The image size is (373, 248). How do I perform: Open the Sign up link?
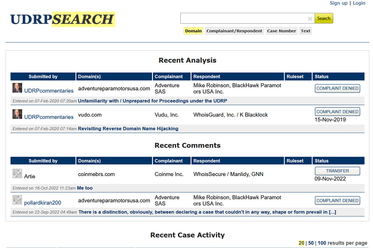tap(338, 3)
